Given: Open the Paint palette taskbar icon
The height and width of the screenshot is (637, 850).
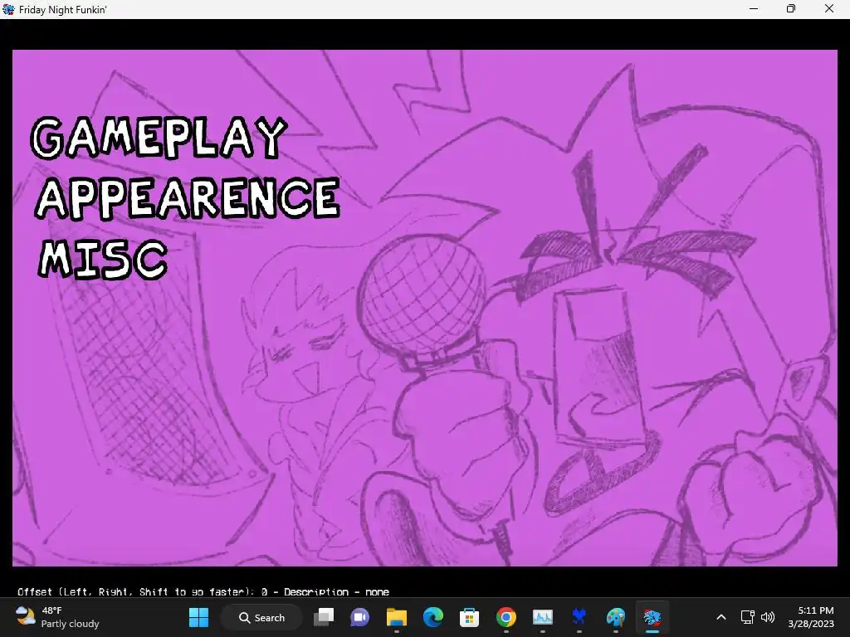Looking at the screenshot, I should [x=615, y=617].
